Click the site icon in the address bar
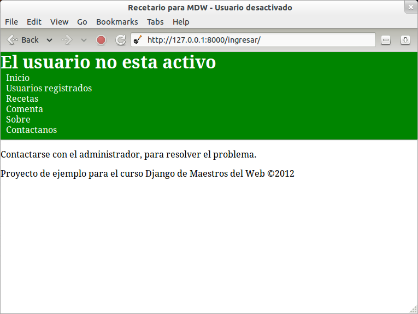Viewport: 418px width, 314px height. (x=138, y=40)
